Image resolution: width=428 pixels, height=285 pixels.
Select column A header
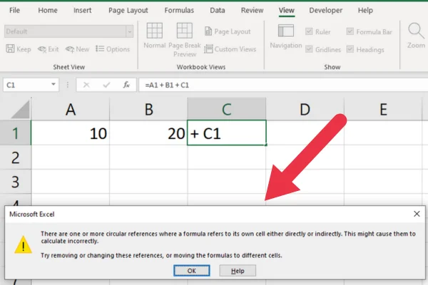[71, 109]
